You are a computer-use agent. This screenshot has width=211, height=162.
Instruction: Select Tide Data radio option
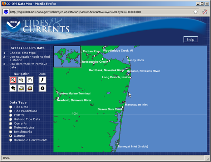tap(11, 107)
